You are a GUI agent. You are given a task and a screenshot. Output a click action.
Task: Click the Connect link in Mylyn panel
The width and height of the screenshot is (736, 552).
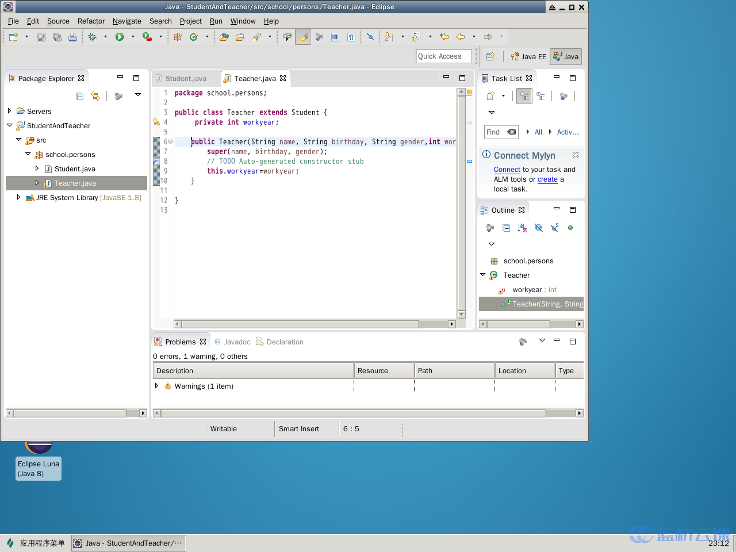(507, 170)
